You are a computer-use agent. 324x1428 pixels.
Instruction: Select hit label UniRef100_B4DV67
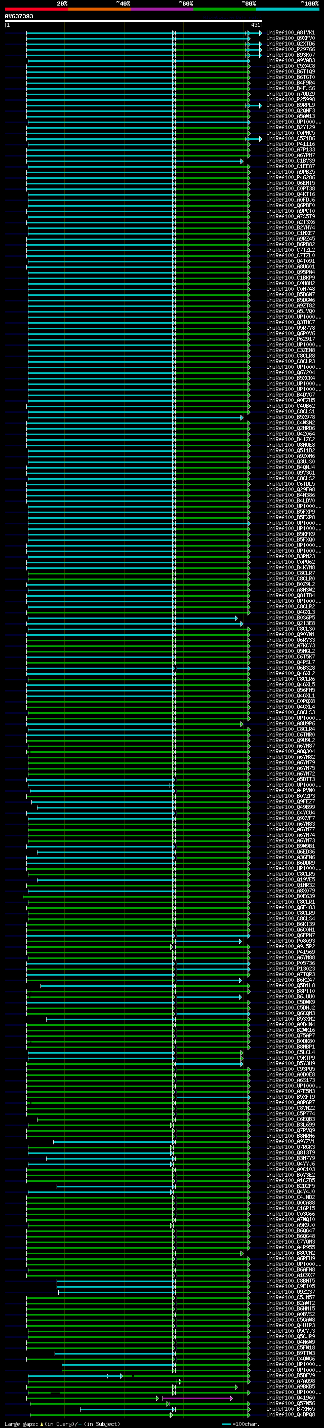pos(290,395)
